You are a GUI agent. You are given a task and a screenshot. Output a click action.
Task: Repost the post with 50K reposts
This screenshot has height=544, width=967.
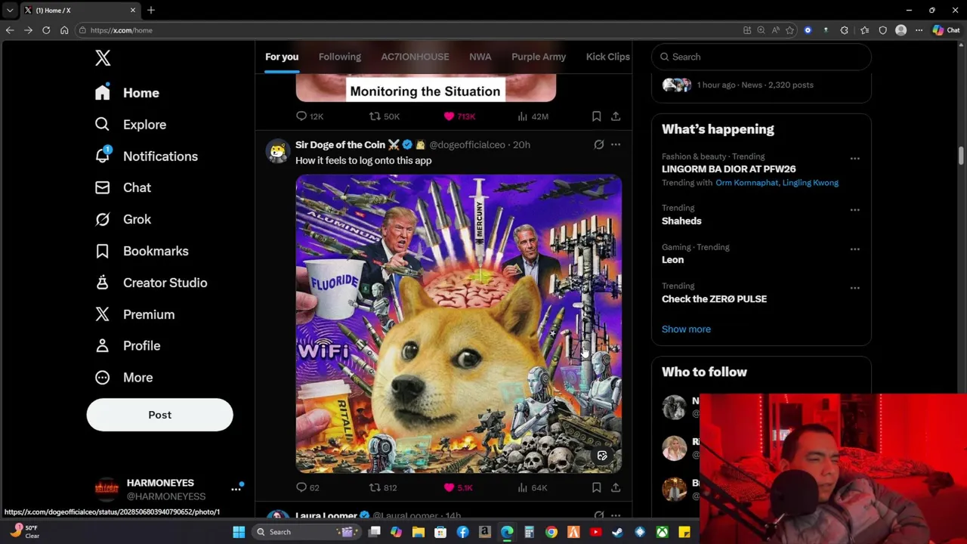[384, 116]
